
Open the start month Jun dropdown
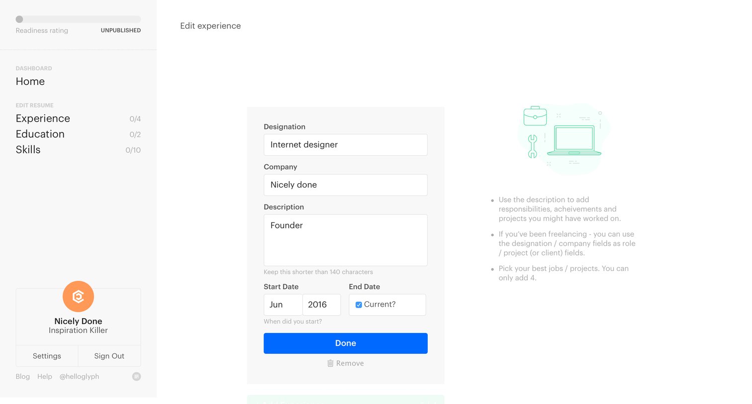coord(283,305)
